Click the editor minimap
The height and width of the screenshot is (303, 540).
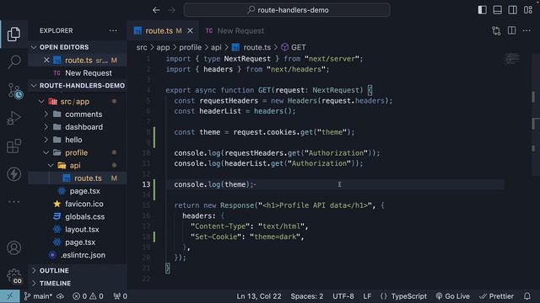coord(512,60)
